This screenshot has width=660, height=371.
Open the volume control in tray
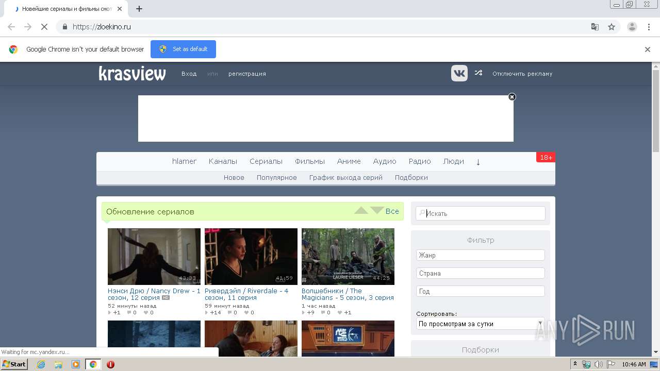[598, 364]
